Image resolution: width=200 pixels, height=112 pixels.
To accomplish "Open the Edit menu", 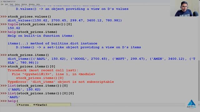I will (x=7, y=4).
